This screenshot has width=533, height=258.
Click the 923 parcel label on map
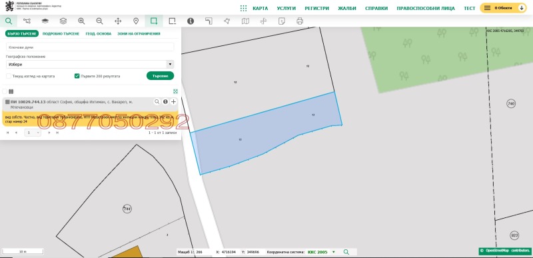[x=514, y=235]
